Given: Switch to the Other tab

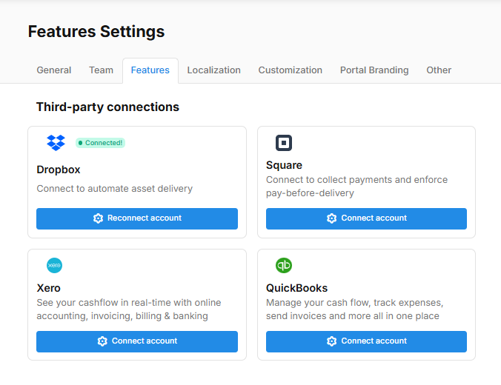Looking at the screenshot, I should [439, 70].
